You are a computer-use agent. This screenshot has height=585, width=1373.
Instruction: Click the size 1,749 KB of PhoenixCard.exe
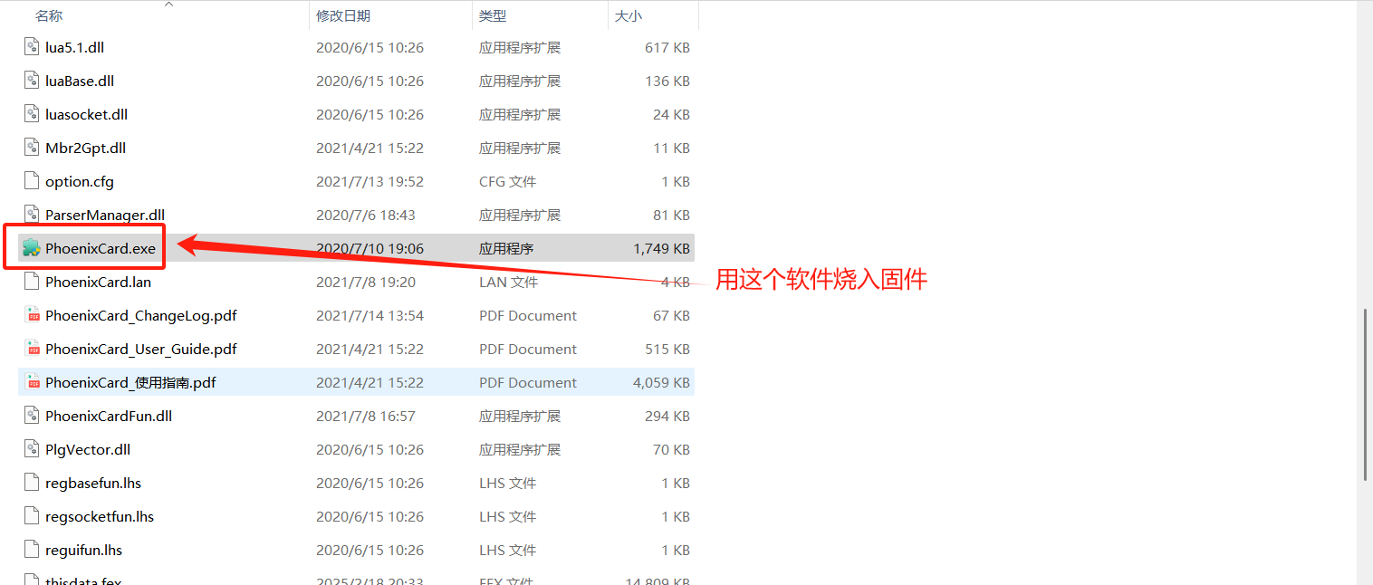coord(662,248)
